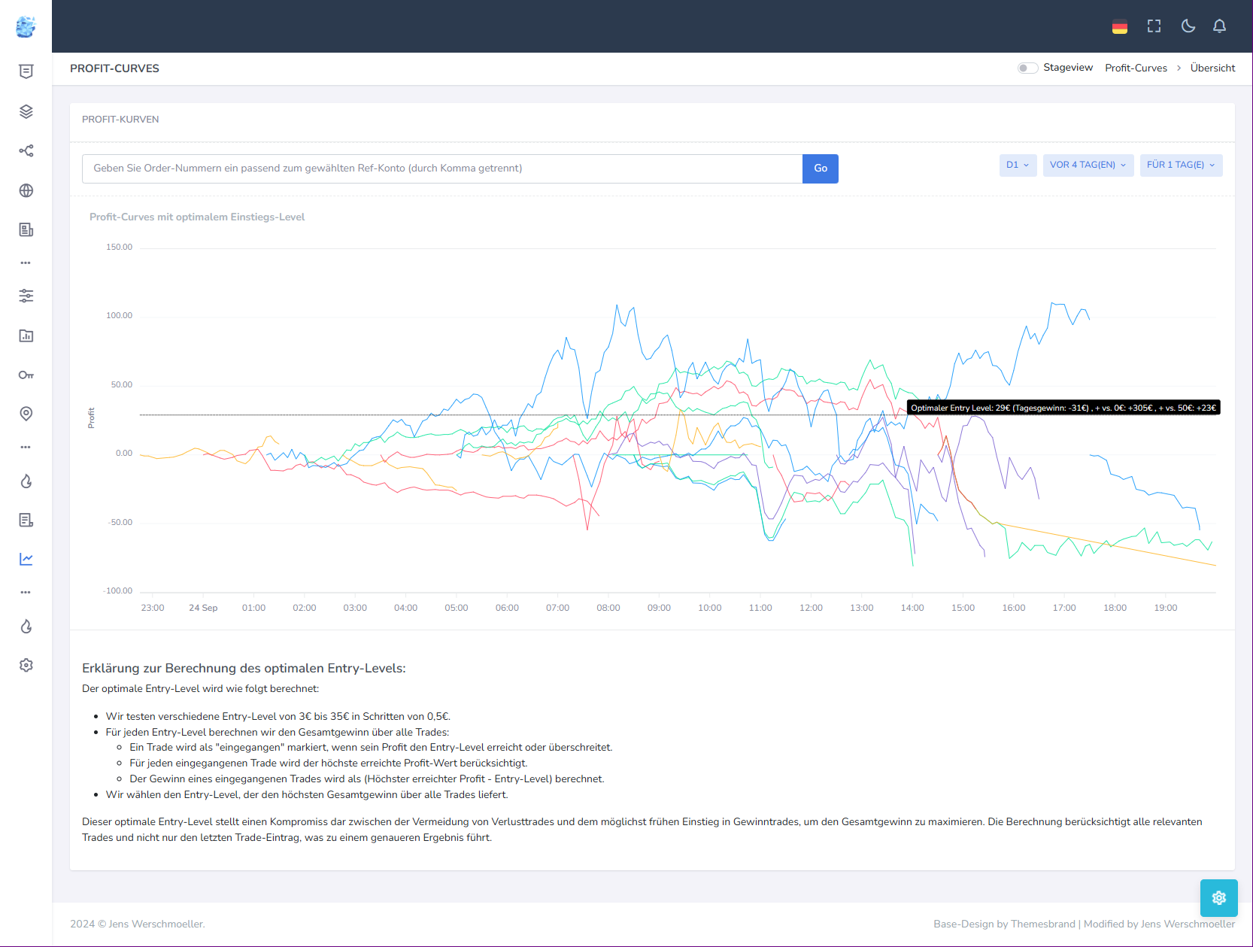
Task: Expand the FÜR 1 TAG(E) dropdown
Action: point(1181,165)
